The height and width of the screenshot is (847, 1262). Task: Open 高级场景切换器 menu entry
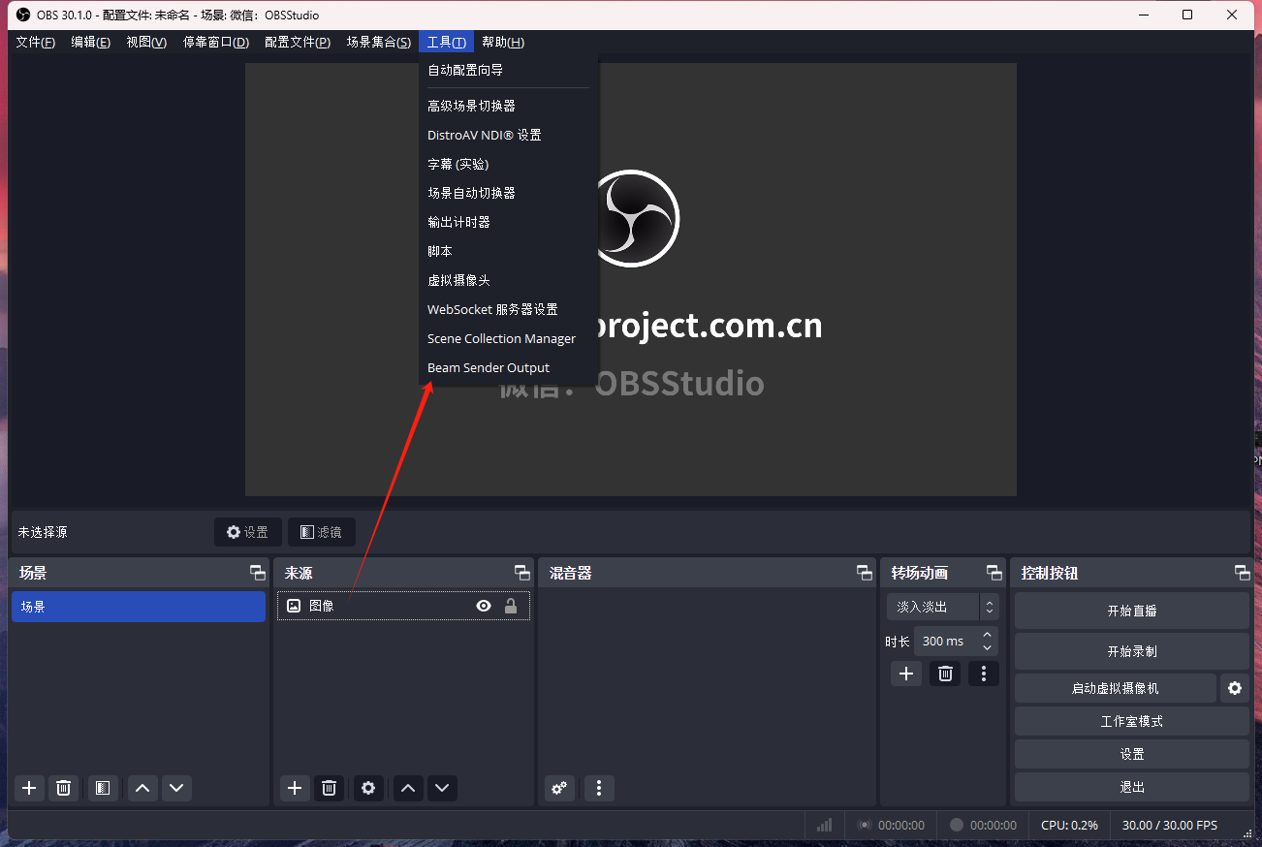point(510,106)
